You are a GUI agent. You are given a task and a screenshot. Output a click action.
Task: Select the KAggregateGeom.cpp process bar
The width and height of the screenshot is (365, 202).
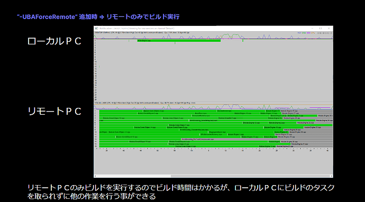tap(241, 132)
